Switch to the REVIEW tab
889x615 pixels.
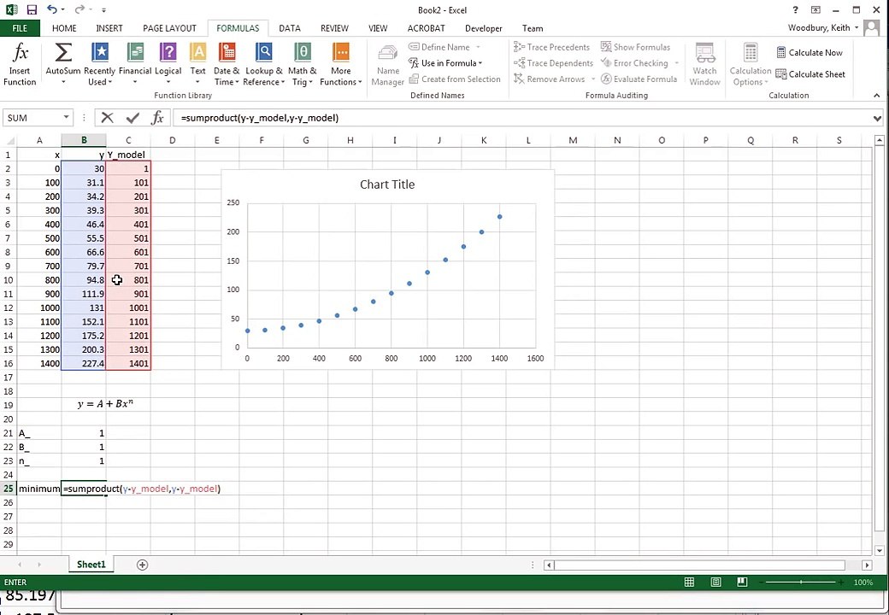(x=334, y=27)
